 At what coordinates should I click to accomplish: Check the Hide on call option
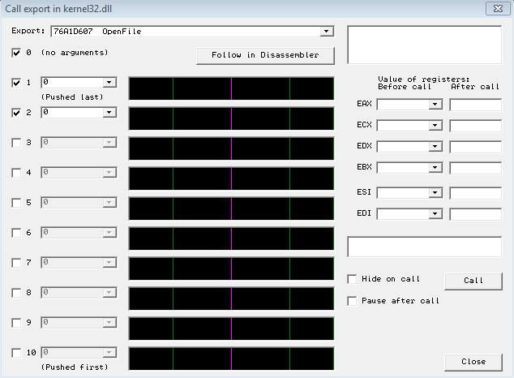[x=352, y=279]
